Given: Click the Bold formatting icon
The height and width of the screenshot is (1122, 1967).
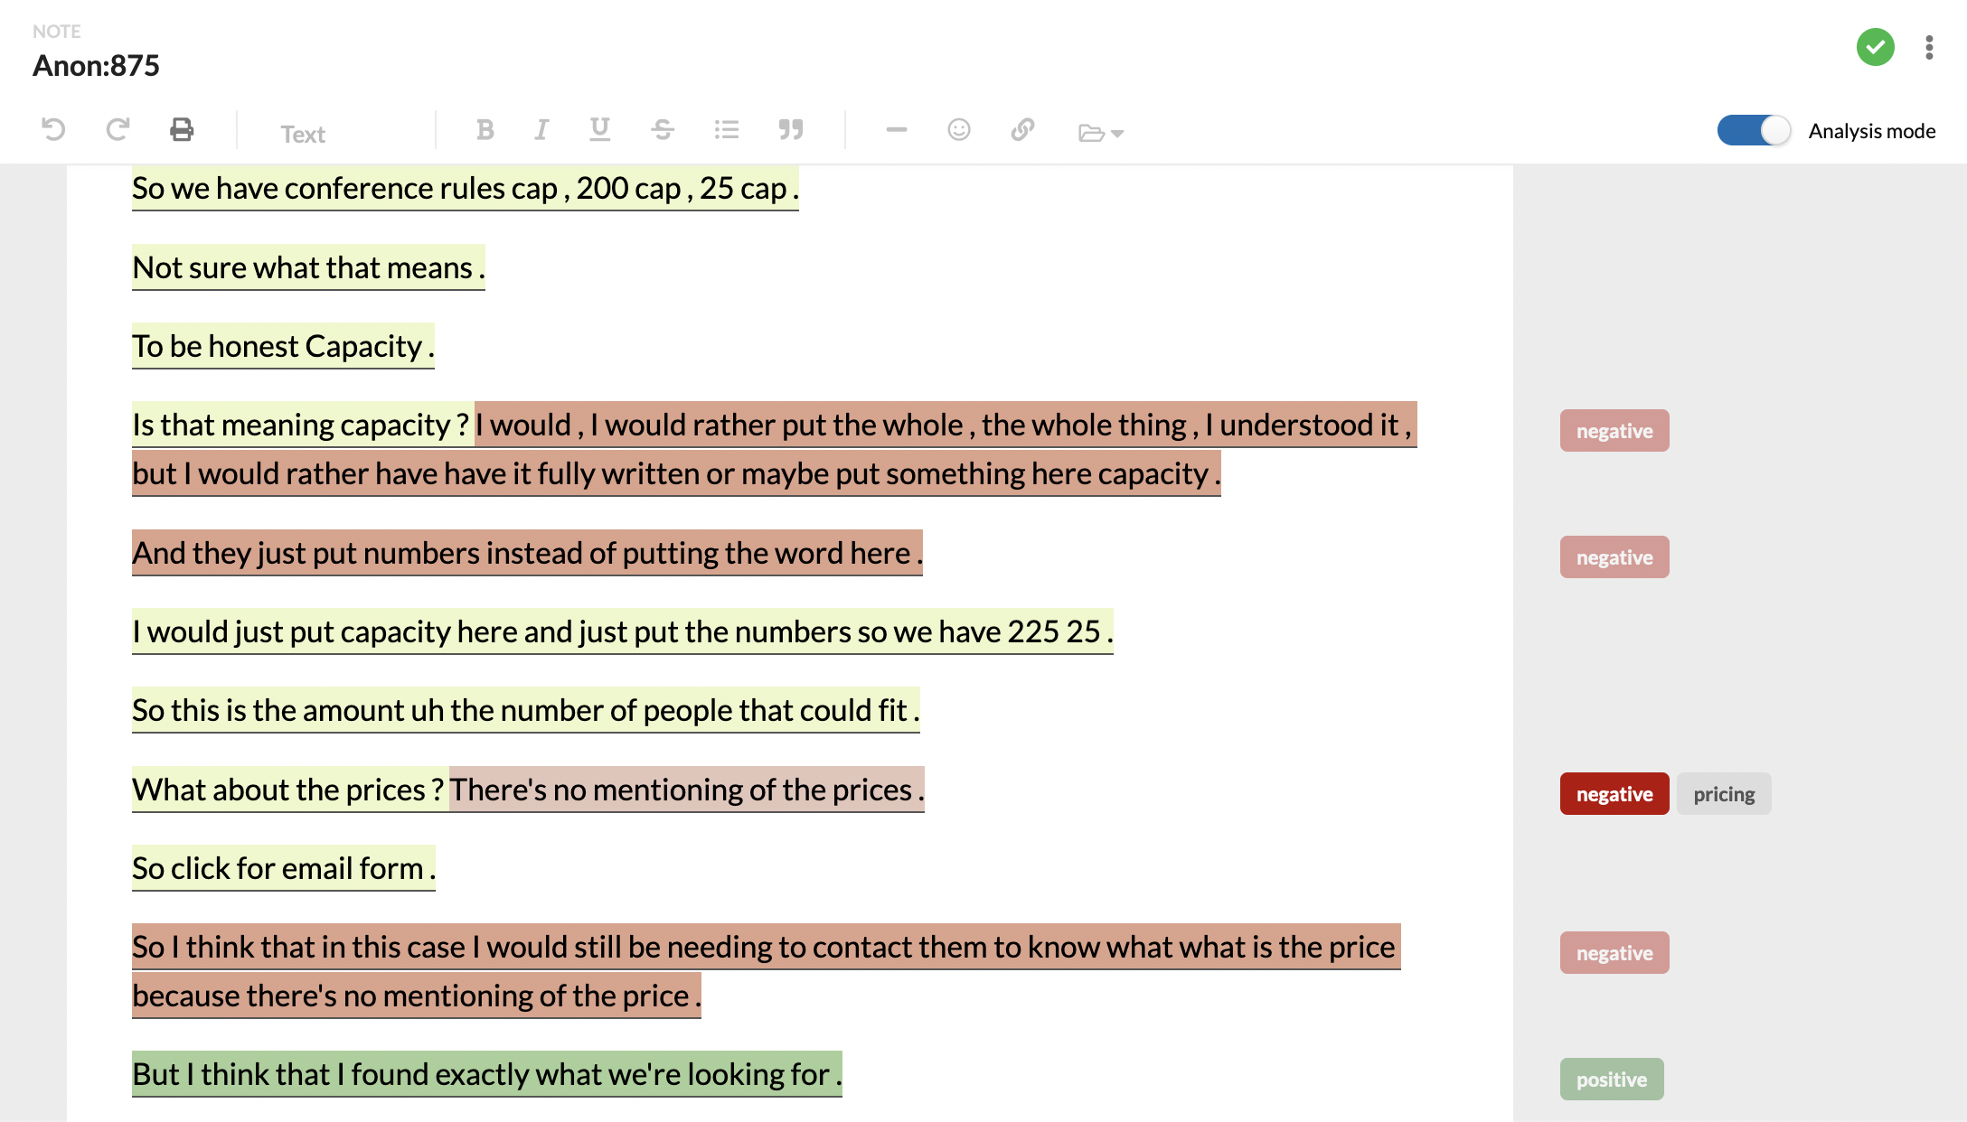Looking at the screenshot, I should tap(484, 131).
